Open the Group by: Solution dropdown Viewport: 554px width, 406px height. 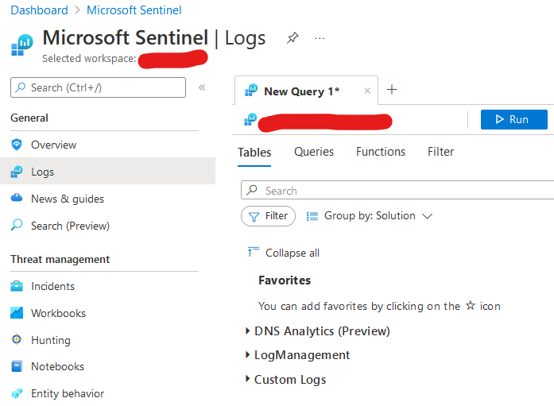[370, 216]
